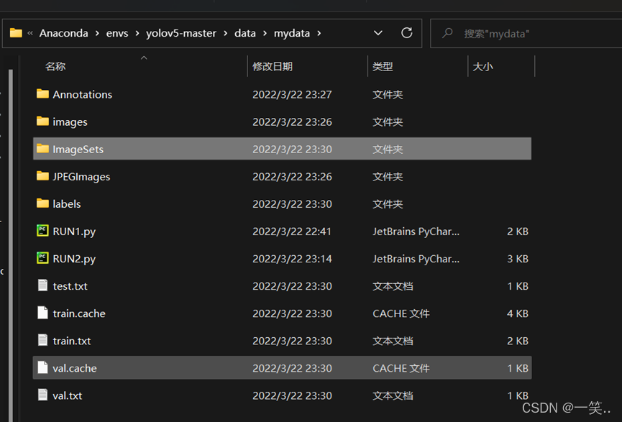Sort files by the 修改日期 column
The width and height of the screenshot is (622, 422).
pos(273,66)
